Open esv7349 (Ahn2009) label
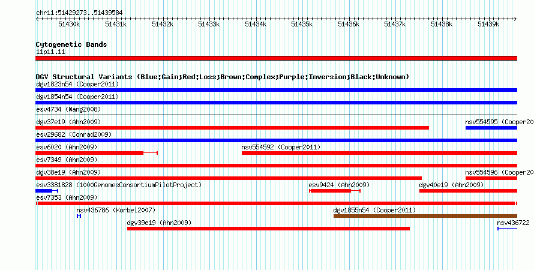The image size is (534, 270). 67,160
